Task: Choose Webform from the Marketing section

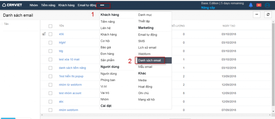Action: (144, 54)
